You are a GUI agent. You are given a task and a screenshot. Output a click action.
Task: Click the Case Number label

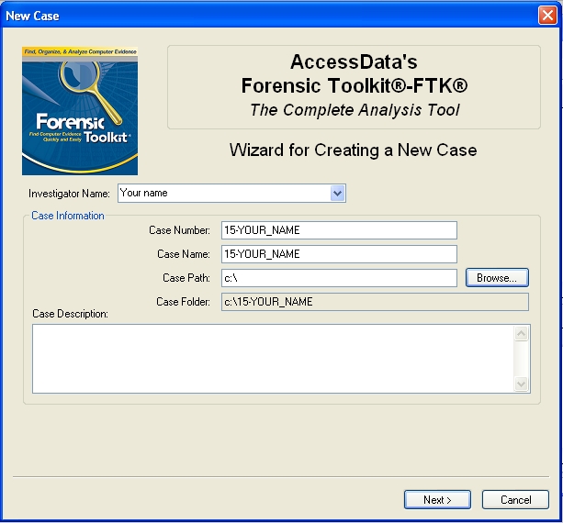click(179, 230)
